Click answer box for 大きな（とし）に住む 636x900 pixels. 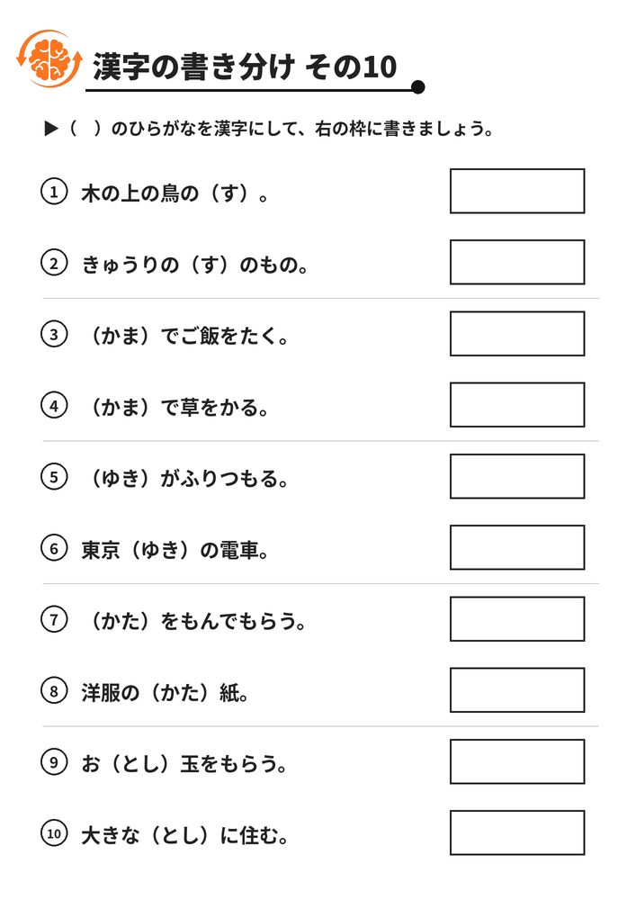pyautogui.click(x=517, y=832)
